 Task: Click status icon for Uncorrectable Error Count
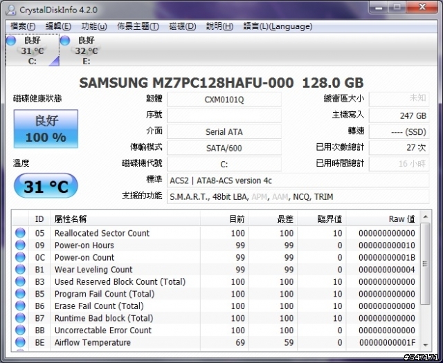click(20, 330)
